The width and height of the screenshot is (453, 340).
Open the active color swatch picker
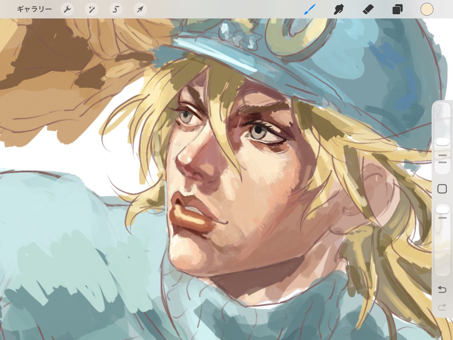[427, 9]
